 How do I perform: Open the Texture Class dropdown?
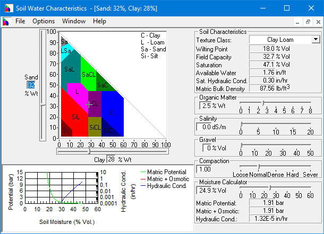[316, 40]
